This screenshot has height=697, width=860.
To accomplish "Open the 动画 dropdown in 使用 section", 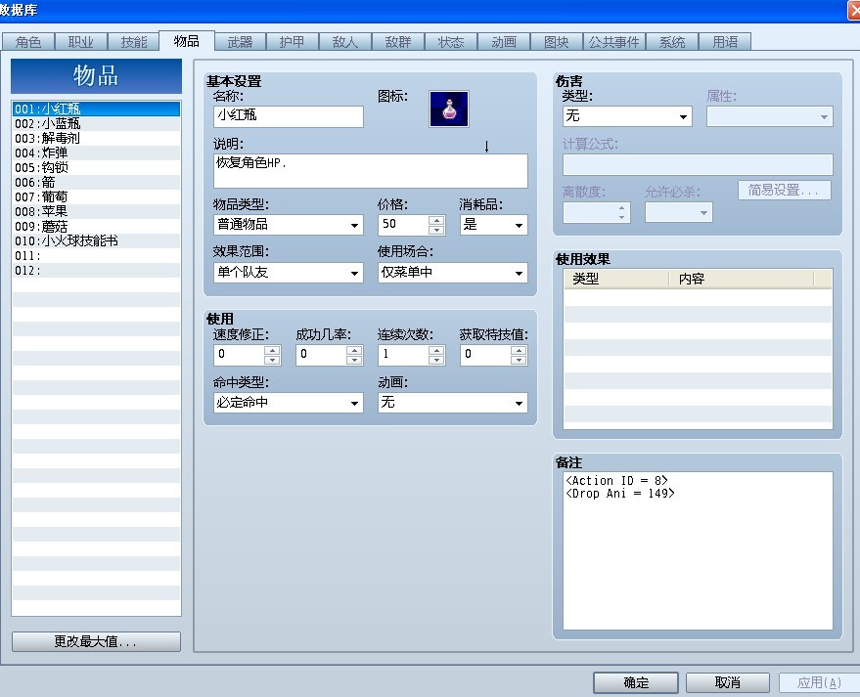I will pos(452,403).
